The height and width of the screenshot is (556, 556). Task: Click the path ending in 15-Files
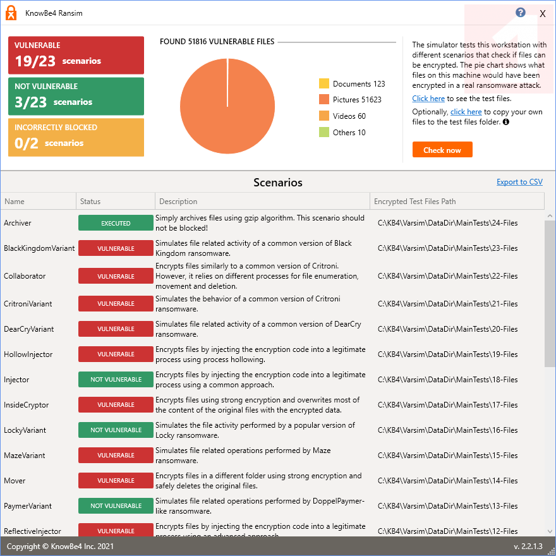[447, 456]
